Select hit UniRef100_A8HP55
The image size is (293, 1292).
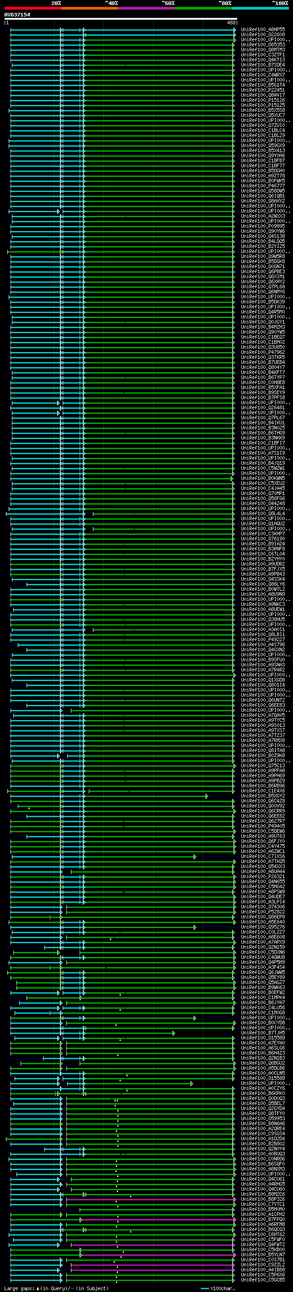tap(263, 30)
